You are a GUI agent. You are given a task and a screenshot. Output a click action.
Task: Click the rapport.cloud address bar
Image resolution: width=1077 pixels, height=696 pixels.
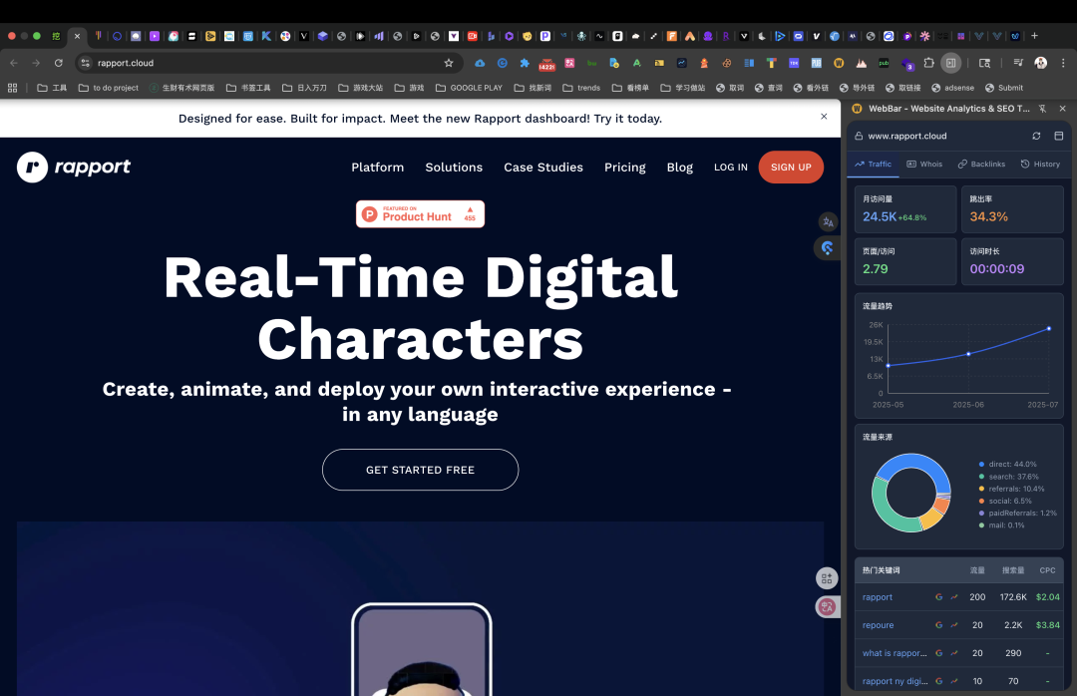click(268, 63)
